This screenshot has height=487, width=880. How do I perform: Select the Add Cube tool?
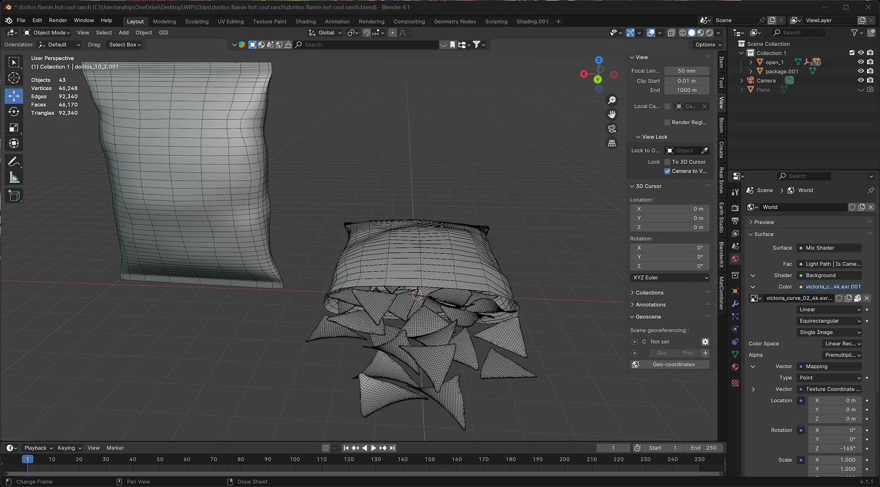point(13,196)
